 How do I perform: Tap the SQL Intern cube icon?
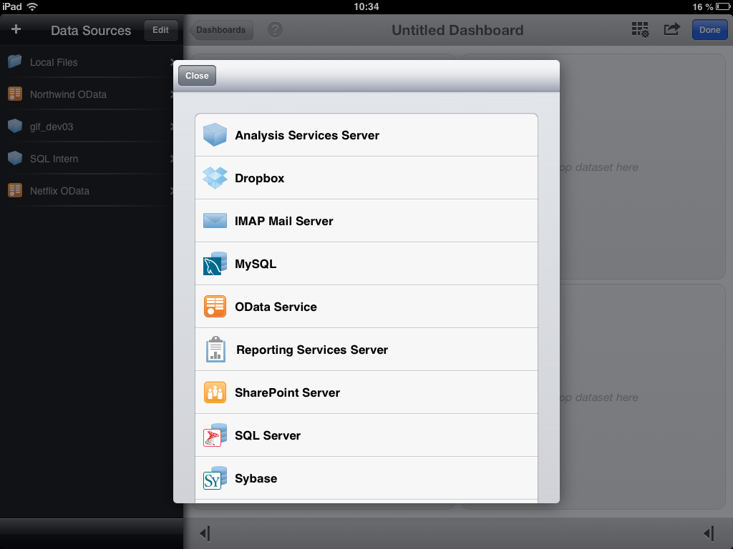pos(15,158)
